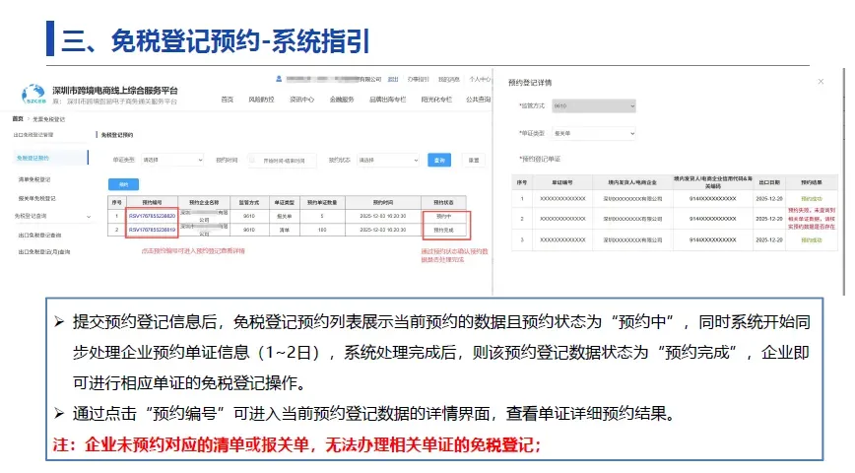Click the 单证编号 column header
Viewport: 855px width, 473px height.
click(x=562, y=182)
